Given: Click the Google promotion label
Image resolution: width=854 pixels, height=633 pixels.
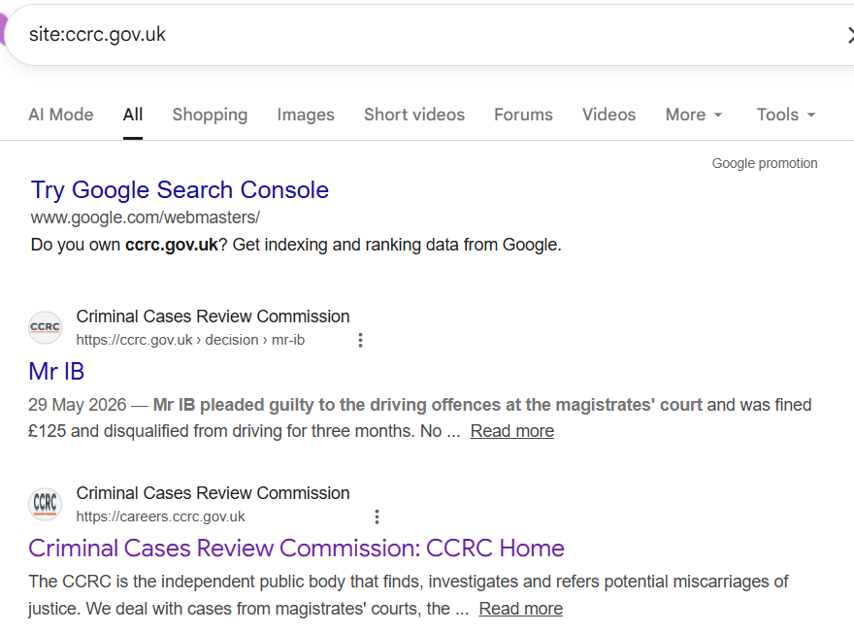Looking at the screenshot, I should [765, 163].
